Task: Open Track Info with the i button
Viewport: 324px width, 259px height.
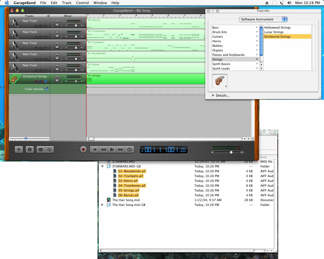Action: [x=30, y=149]
